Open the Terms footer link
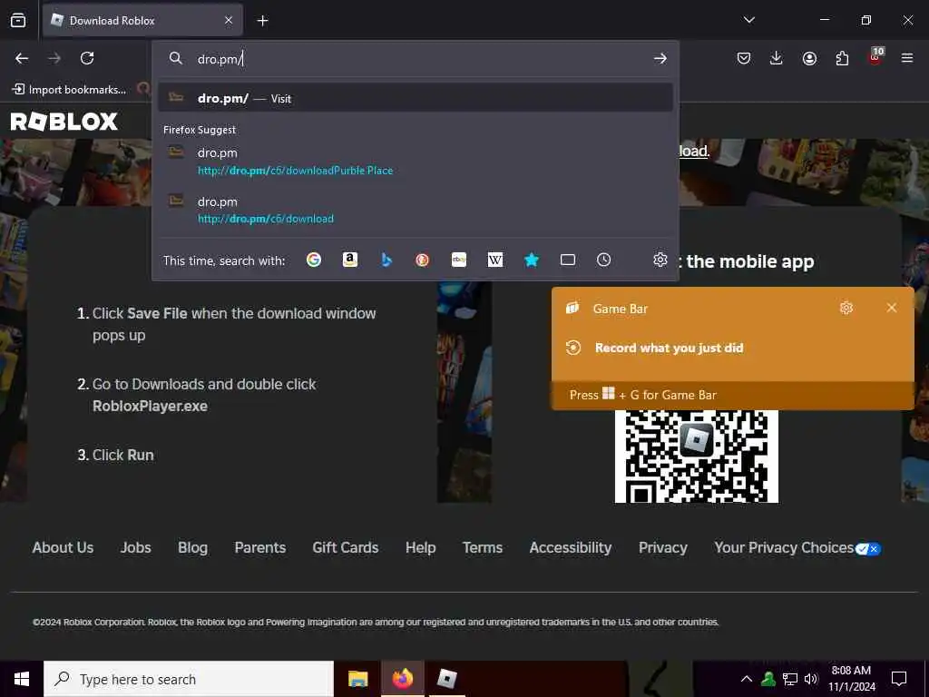Viewport: 929px width, 697px height. [x=483, y=547]
